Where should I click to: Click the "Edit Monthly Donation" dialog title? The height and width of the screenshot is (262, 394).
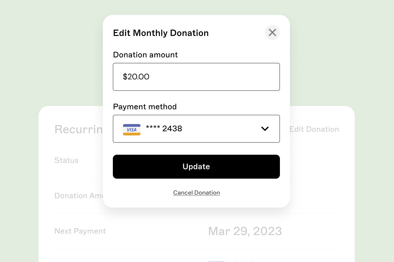pyautogui.click(x=161, y=33)
